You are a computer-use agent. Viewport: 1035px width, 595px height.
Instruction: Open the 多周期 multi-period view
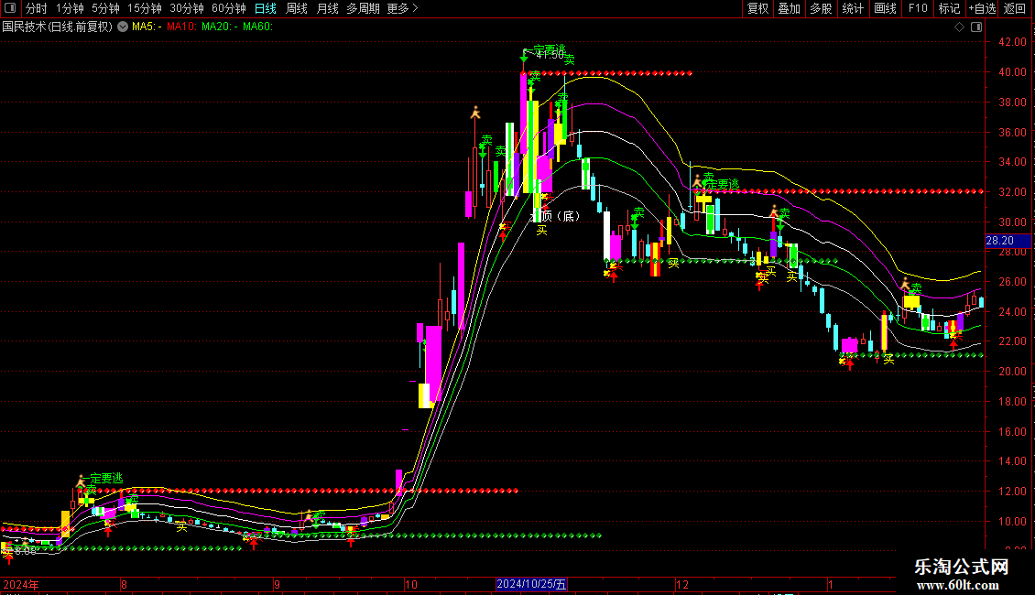363,8
